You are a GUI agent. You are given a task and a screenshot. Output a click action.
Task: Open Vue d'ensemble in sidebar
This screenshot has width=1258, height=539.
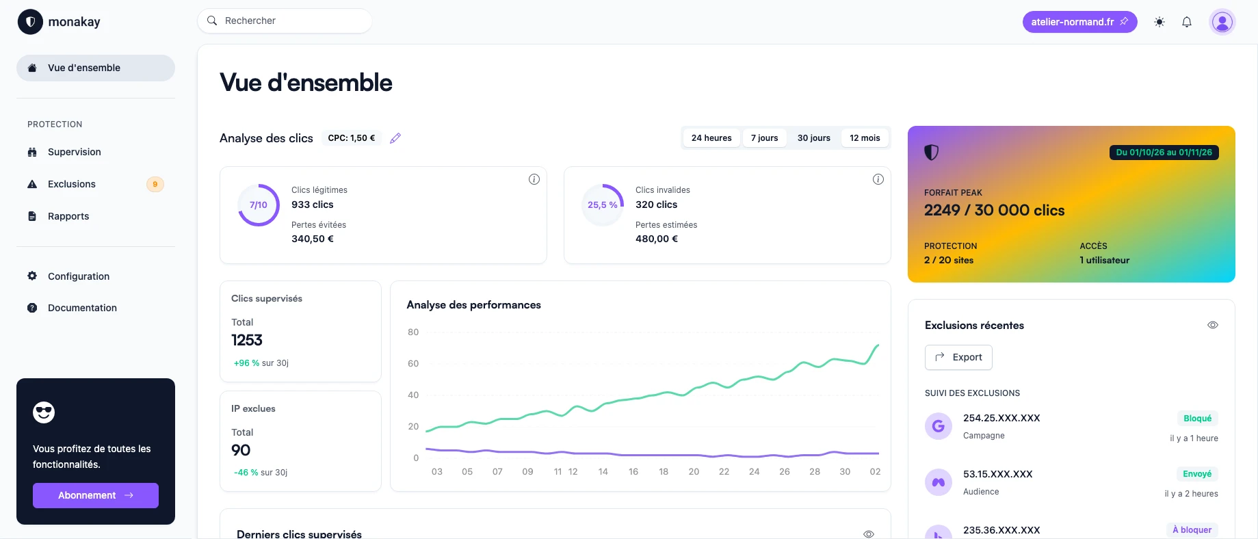[96, 68]
